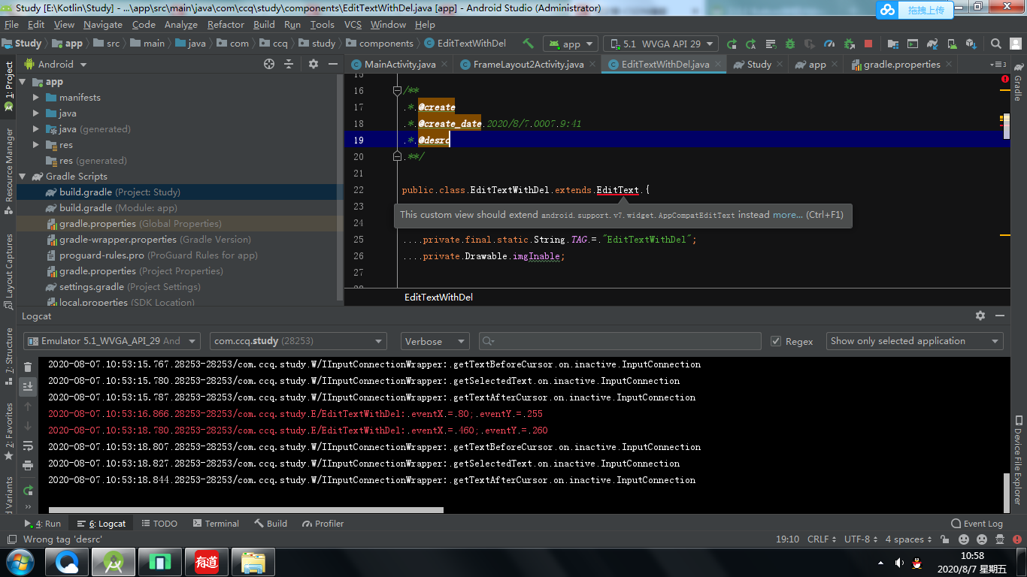Viewport: 1027px width, 577px height.
Task: Switch to the MainActivity.java editor tab
Action: pos(398,64)
